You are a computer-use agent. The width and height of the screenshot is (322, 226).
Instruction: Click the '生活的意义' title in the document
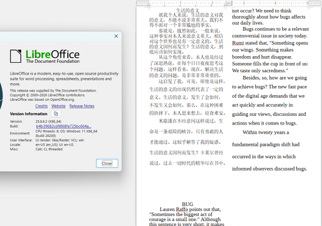187,11
